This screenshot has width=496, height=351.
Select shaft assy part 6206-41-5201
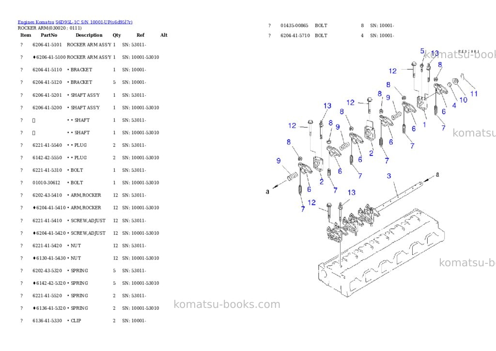coord(47,95)
